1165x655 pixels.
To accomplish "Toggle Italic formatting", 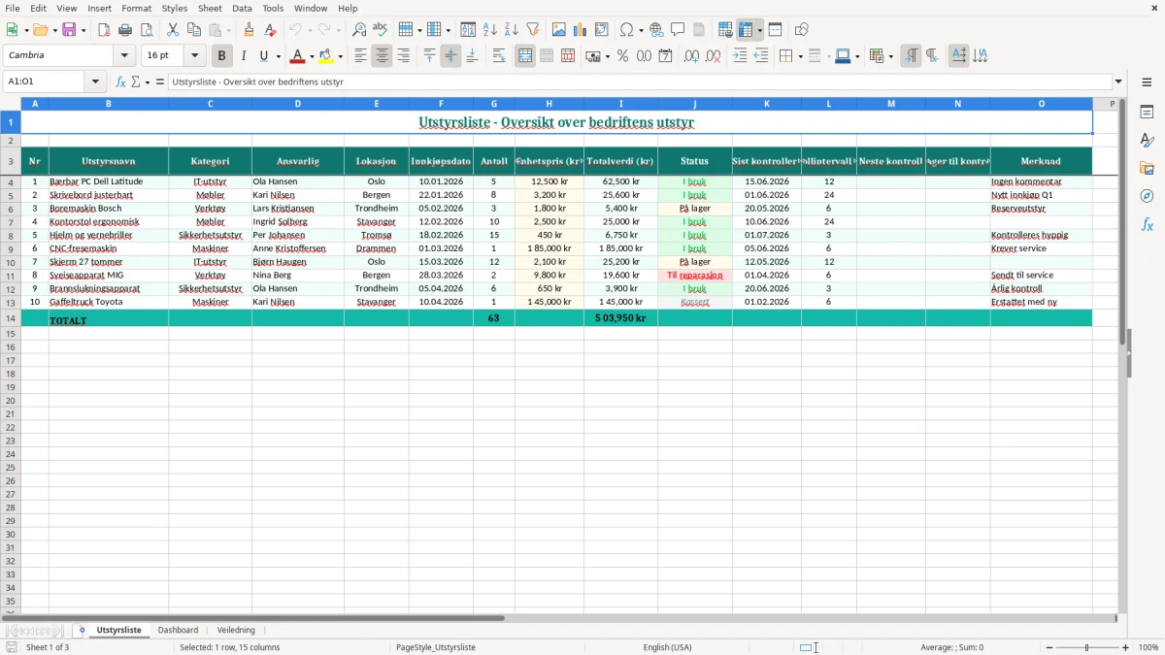I will [x=244, y=56].
